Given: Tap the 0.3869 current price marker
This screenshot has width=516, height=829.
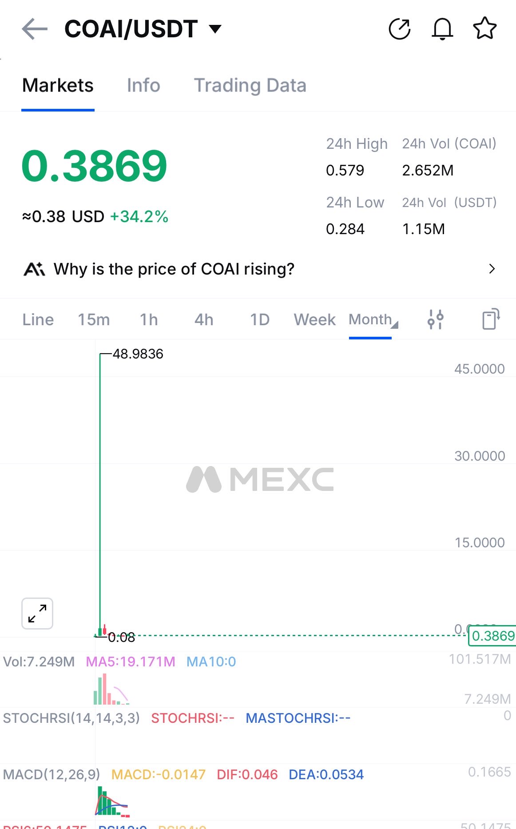Looking at the screenshot, I should [492, 636].
